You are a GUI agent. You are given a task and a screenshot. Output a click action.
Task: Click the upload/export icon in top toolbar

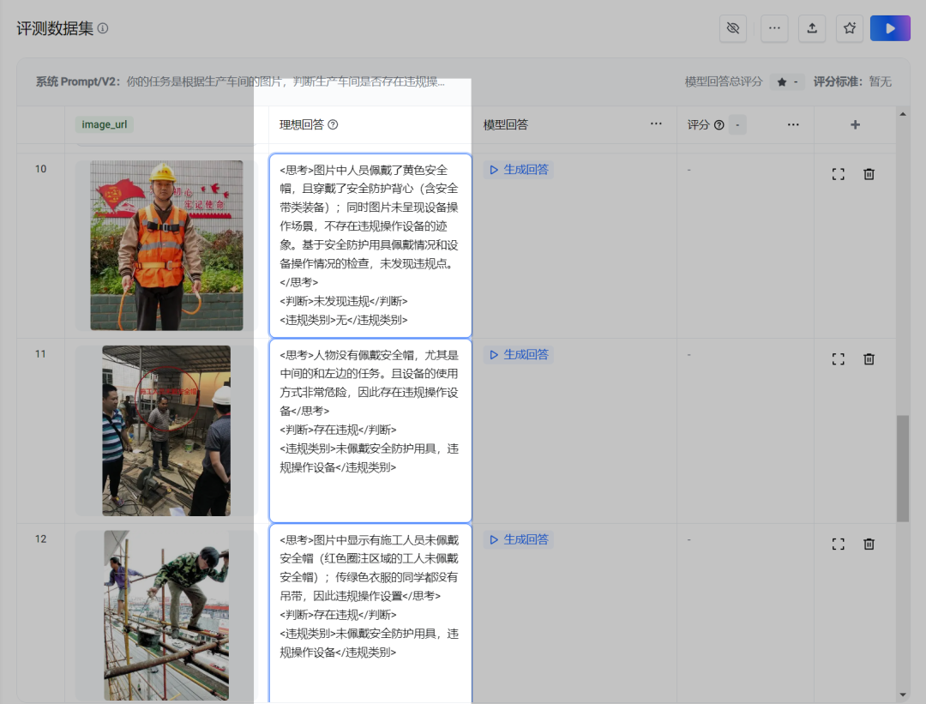pyautogui.click(x=812, y=28)
